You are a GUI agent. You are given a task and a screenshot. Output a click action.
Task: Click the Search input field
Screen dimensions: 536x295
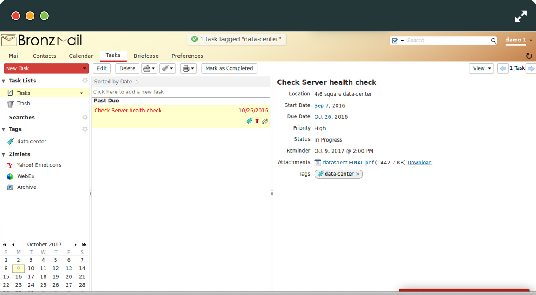[x=447, y=41]
